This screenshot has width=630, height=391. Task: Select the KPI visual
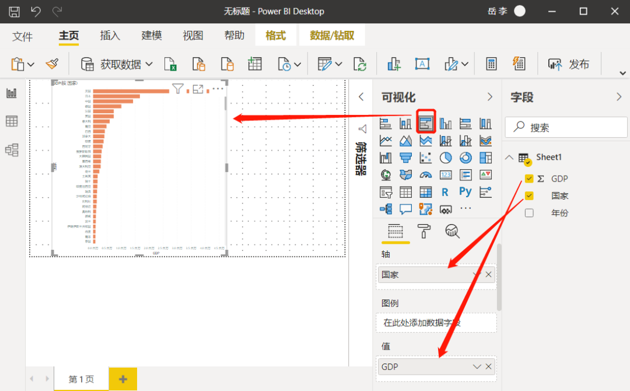[485, 175]
